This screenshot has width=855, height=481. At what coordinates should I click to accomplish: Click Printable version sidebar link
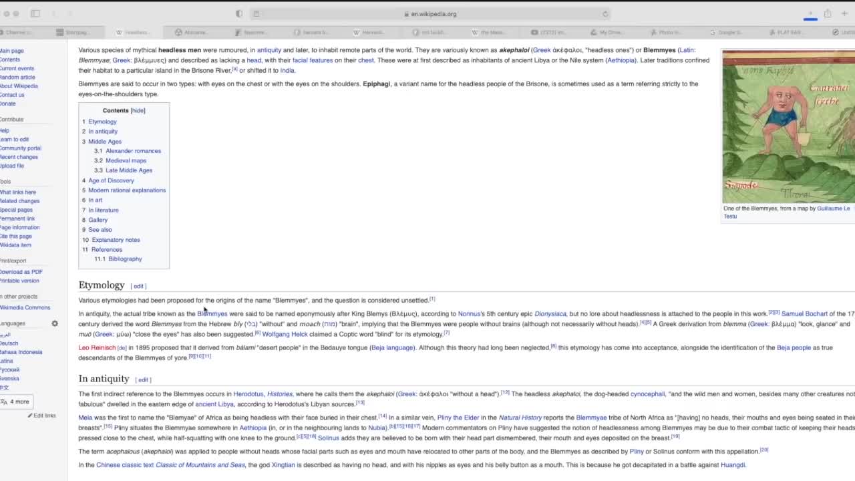coord(20,281)
